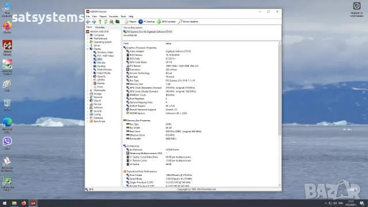Open Driver Updates from the toolbar

(x=188, y=22)
